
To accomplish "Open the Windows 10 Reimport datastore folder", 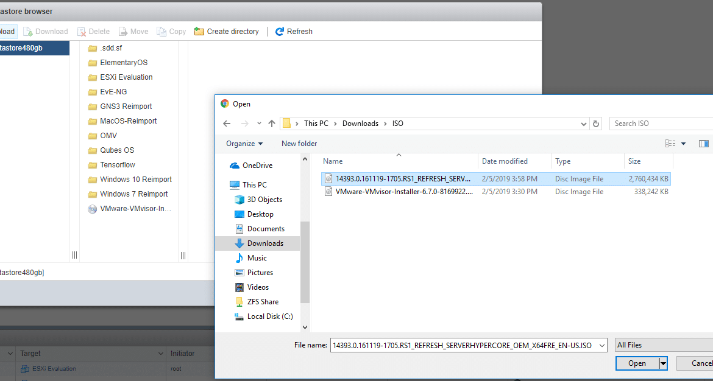I will point(129,180).
